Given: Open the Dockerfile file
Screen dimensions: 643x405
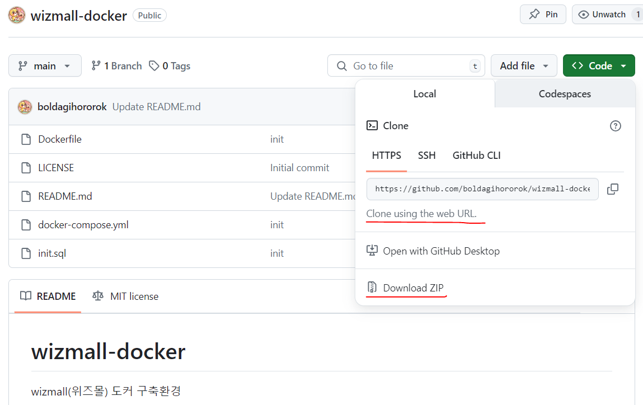Looking at the screenshot, I should pos(59,139).
